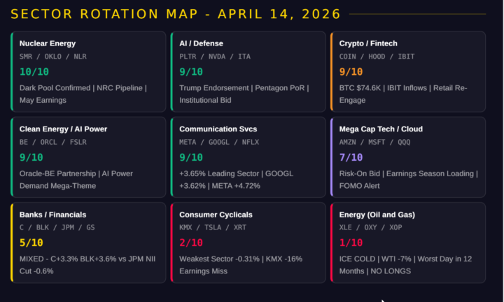Select the XLE / OXY / XOP ticker line
Image resolution: width=504 pixels, height=302 pixels.
tap(370, 227)
